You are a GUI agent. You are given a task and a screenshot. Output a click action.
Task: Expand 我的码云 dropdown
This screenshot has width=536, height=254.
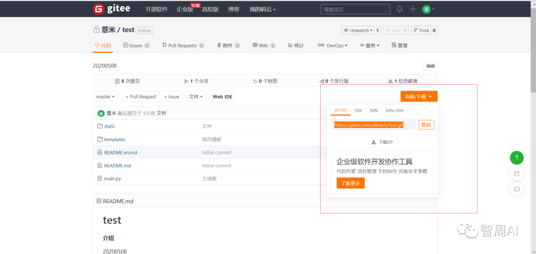[263, 9]
